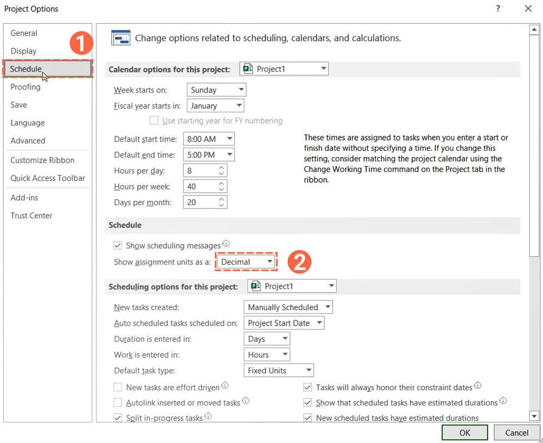Close the Project Options dialog
Viewport: 543px width, 443px height.
click(x=528, y=9)
